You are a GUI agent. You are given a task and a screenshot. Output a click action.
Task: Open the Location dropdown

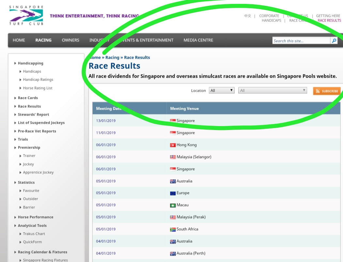click(222, 90)
